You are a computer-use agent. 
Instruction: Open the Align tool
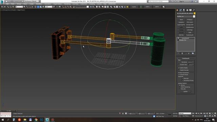(x=94, y=7)
